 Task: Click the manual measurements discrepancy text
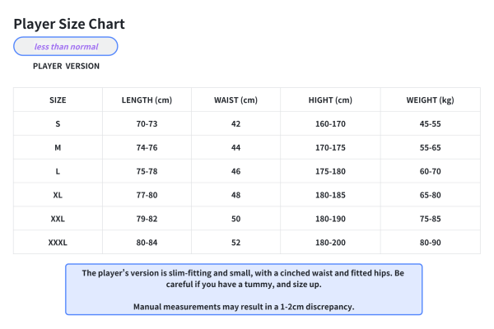point(243,306)
